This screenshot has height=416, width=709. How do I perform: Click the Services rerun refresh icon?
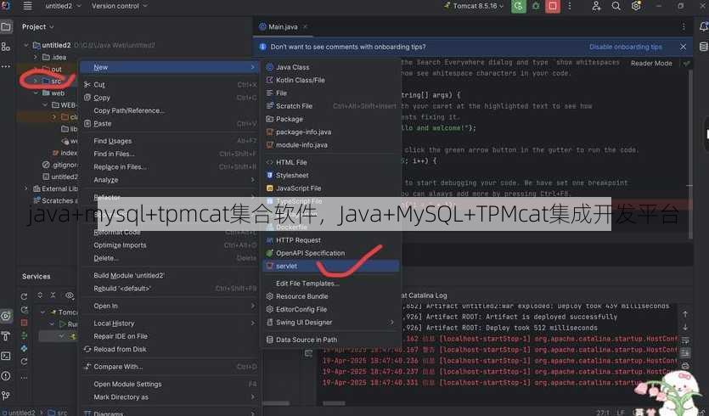[24, 296]
